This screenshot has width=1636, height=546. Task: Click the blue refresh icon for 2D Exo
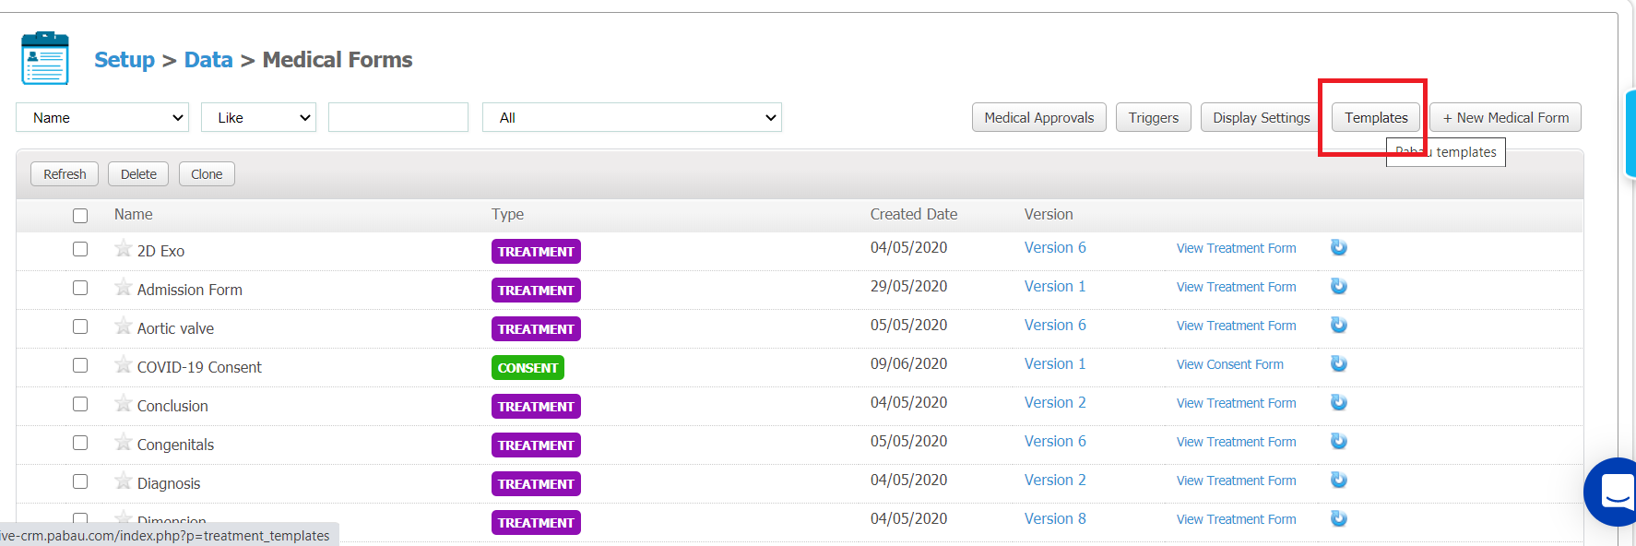1339,247
